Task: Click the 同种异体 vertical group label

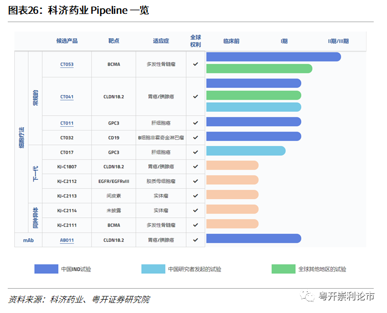Action: (x=35, y=218)
